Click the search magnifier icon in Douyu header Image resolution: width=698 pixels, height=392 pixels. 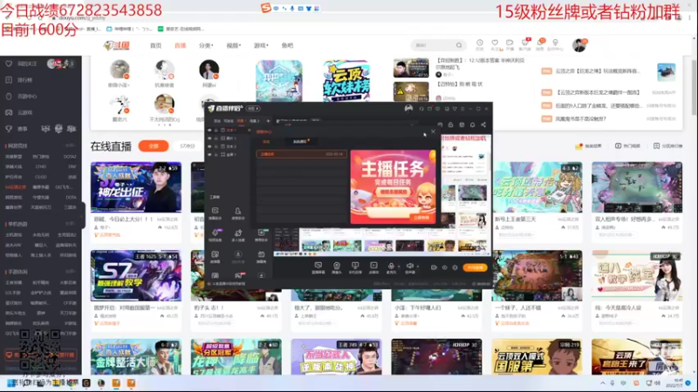click(x=459, y=45)
